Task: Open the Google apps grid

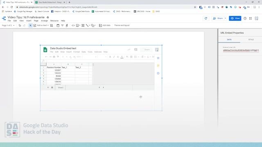Action: (x=250, y=18)
